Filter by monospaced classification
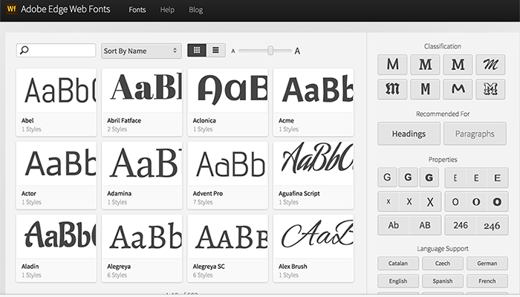520x297 pixels. (x=425, y=89)
